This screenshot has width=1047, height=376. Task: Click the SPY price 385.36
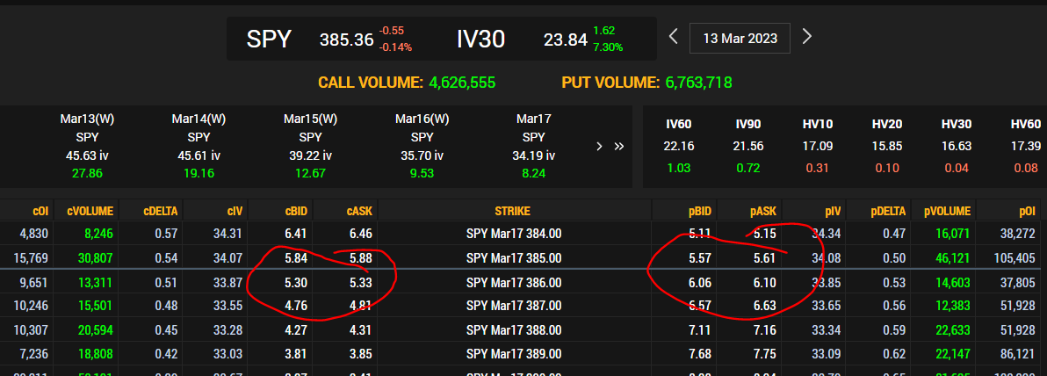pos(346,40)
